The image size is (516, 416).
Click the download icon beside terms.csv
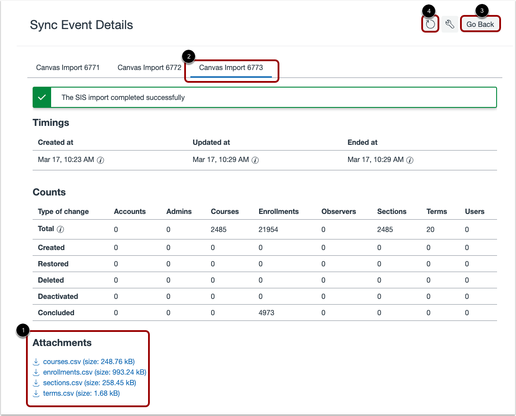point(36,393)
